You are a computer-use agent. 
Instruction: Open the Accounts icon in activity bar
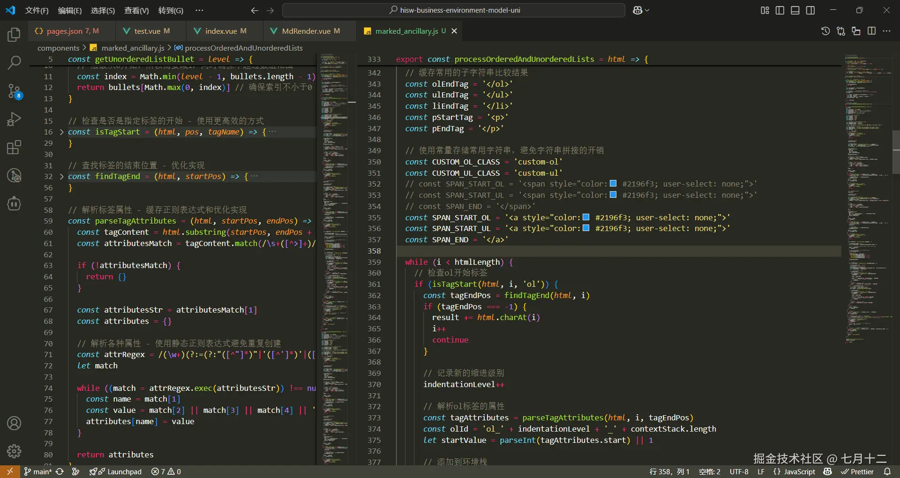(x=14, y=423)
